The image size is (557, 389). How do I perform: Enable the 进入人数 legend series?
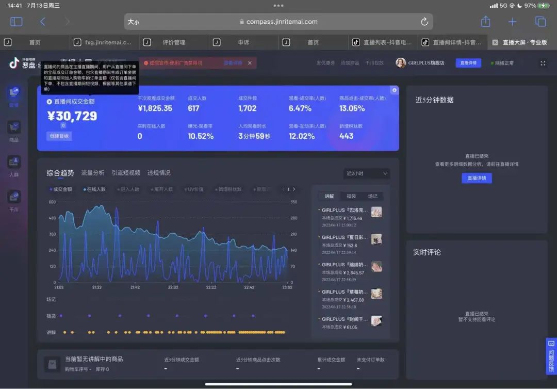click(x=128, y=189)
